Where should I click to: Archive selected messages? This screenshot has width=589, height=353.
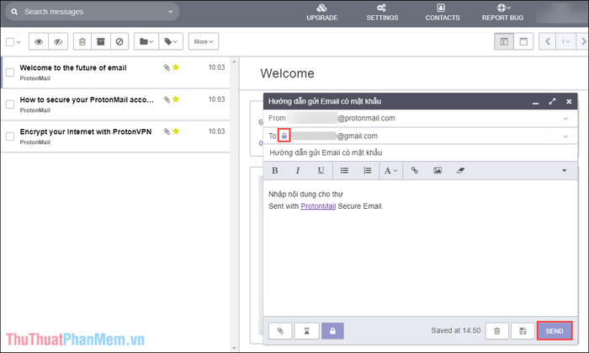click(101, 42)
